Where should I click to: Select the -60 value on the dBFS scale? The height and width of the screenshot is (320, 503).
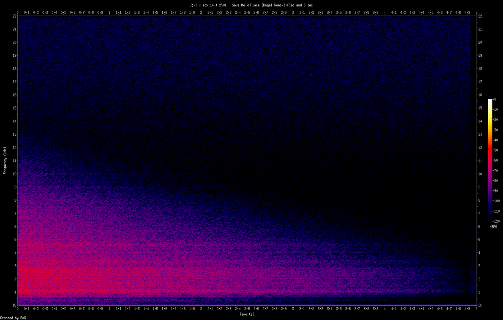495,160
